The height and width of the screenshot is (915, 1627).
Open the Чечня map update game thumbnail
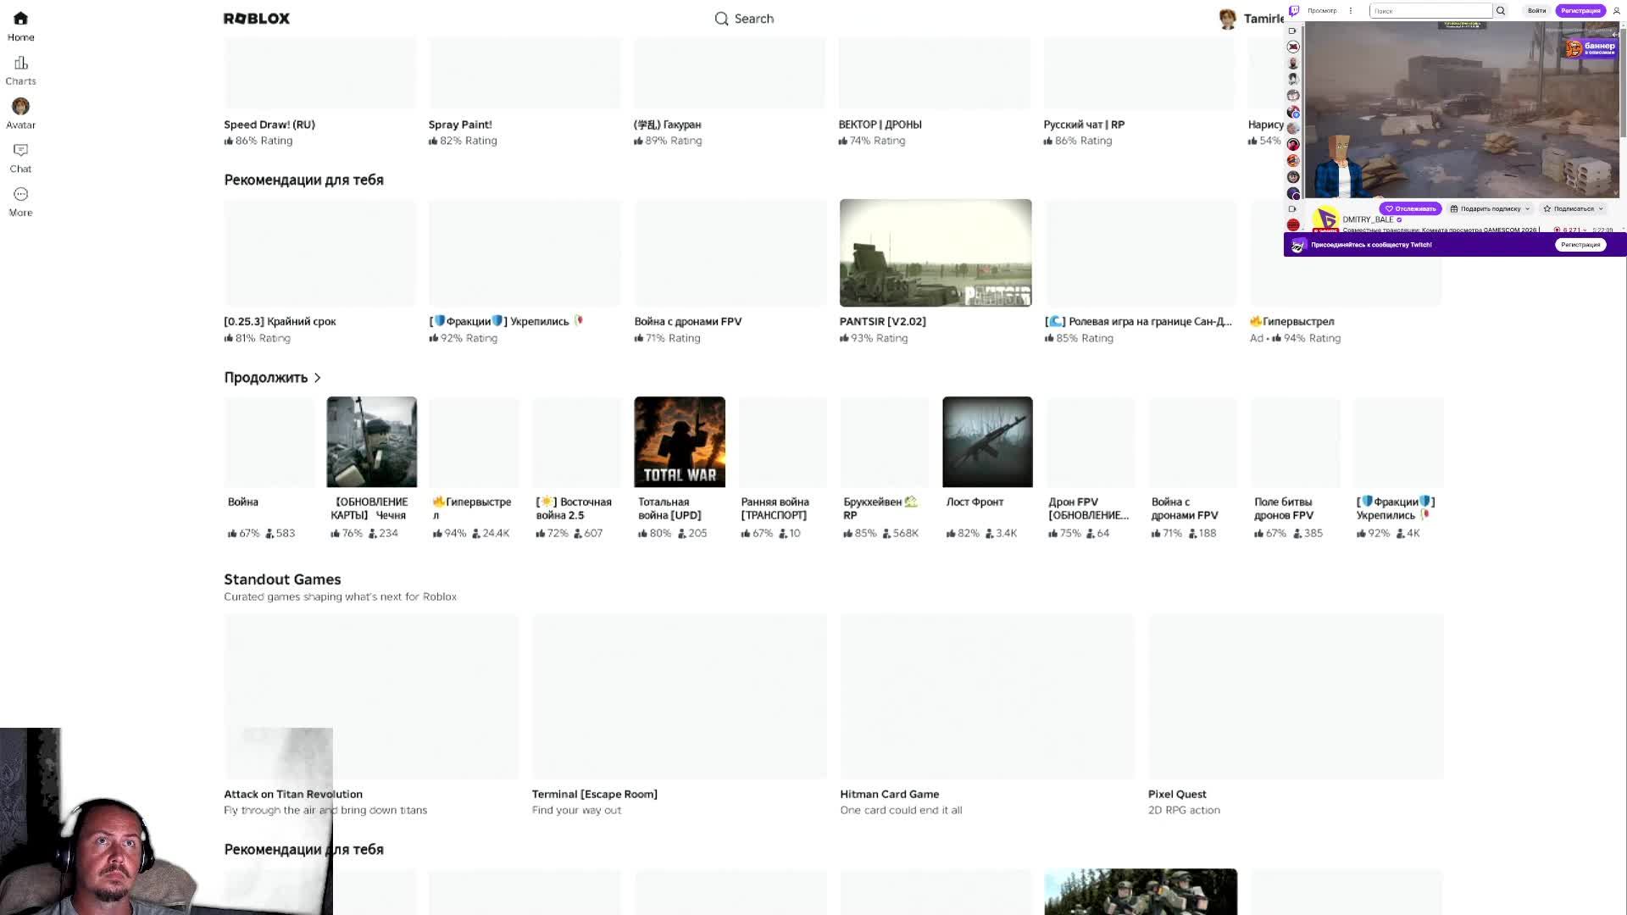[x=371, y=441]
